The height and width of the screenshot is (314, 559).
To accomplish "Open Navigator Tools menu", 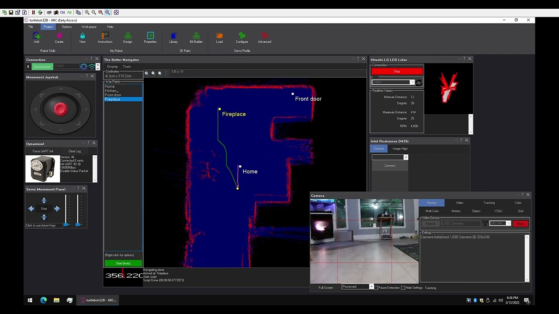I will [127, 66].
